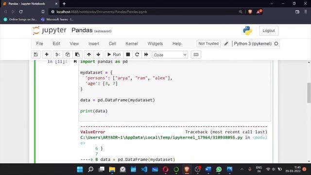
Task: Click the Python logo icon
Action: point(247,31)
